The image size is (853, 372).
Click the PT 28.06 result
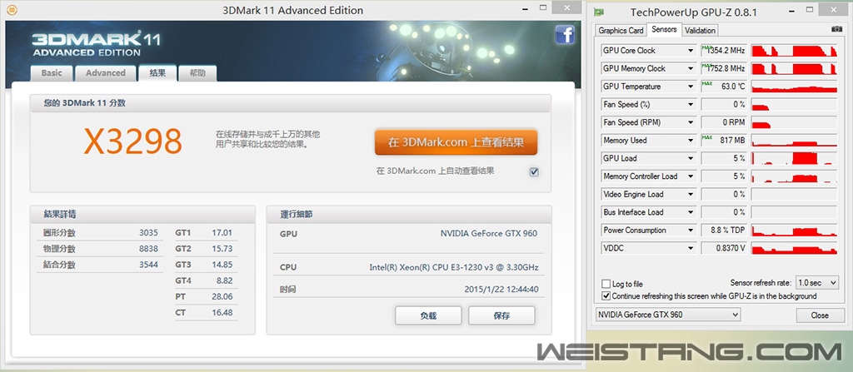tap(205, 297)
